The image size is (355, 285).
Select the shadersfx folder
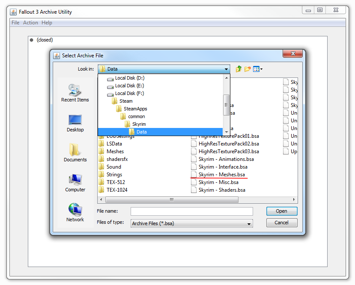(x=113, y=159)
